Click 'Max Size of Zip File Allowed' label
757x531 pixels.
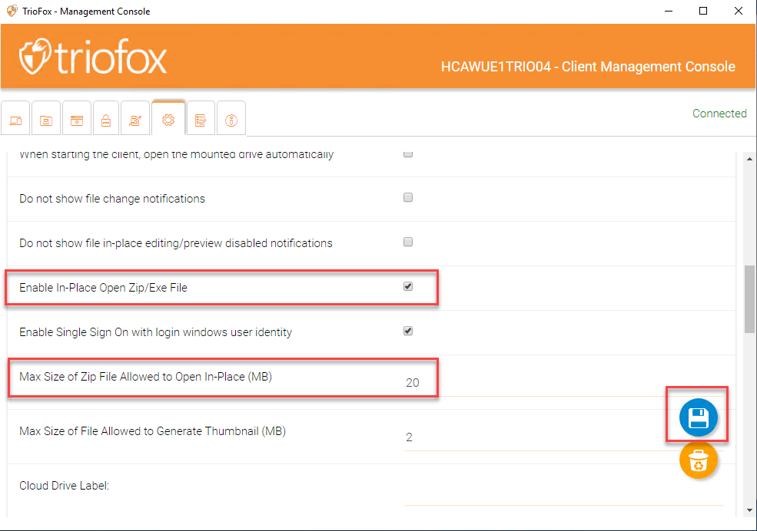[145, 377]
